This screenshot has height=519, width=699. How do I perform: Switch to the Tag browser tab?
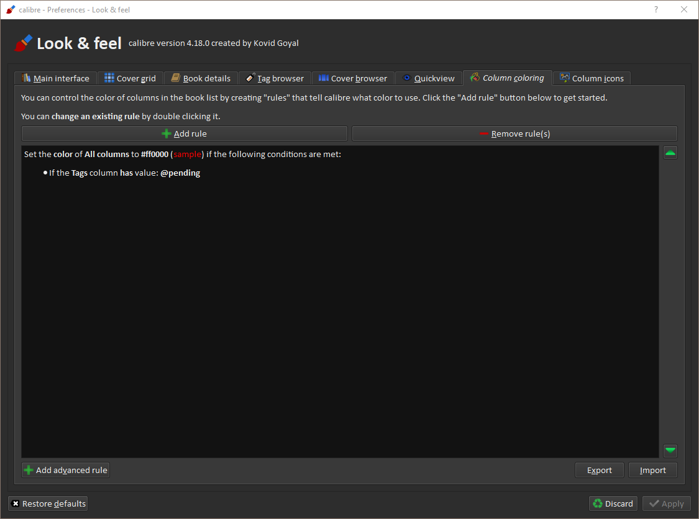tap(275, 78)
